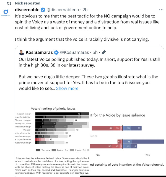Open the Kos Samaras display name

click(x=39, y=52)
